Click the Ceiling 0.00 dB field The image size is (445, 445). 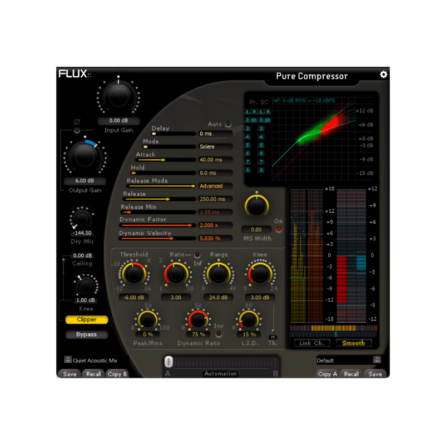(82, 255)
